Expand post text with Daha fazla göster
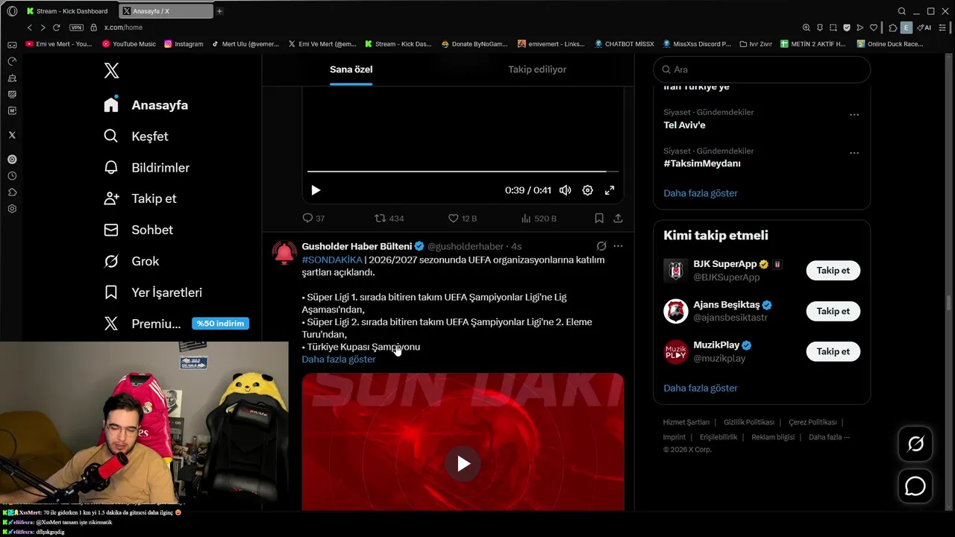This screenshot has height=537, width=955. point(339,359)
